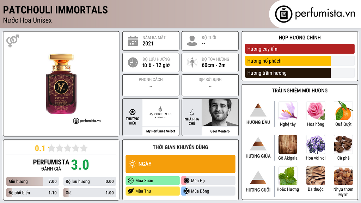This screenshot has width=361, height=203.
Task: Click the calendar icon for release year
Action: pos(133,41)
